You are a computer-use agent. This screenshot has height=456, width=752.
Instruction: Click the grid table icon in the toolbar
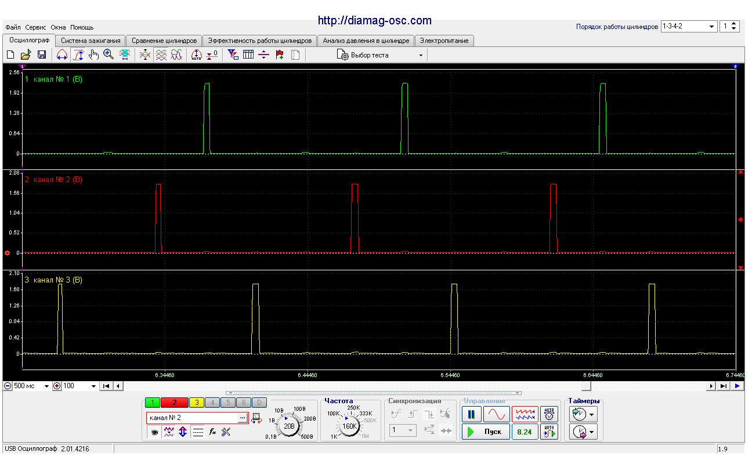tap(248, 55)
